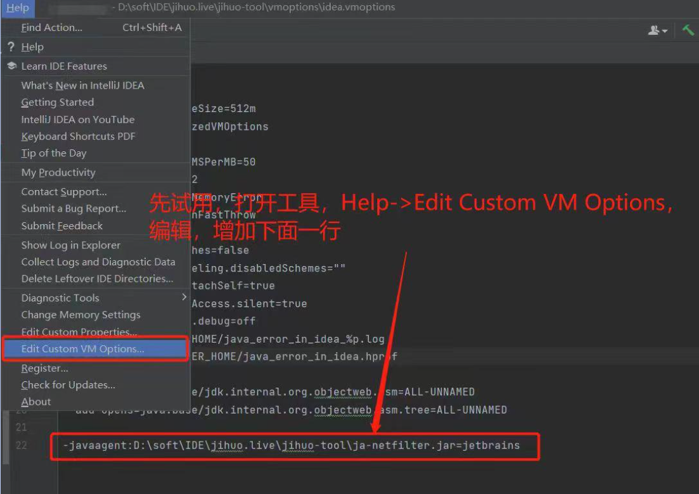Open My Productivity

pos(58,173)
